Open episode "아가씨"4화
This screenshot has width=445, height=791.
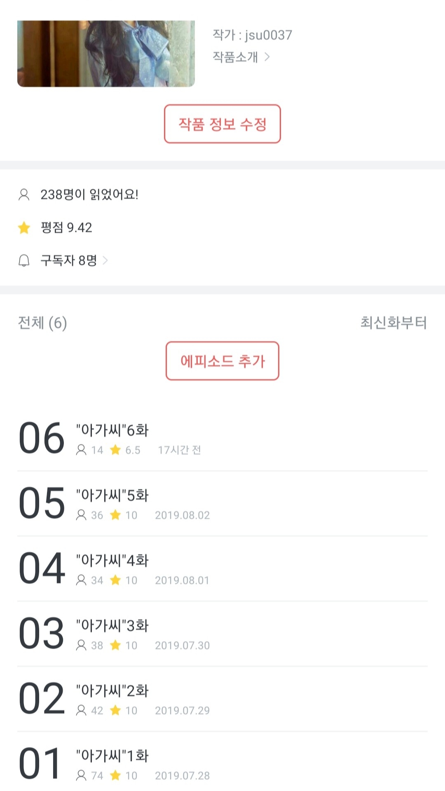coord(112,561)
